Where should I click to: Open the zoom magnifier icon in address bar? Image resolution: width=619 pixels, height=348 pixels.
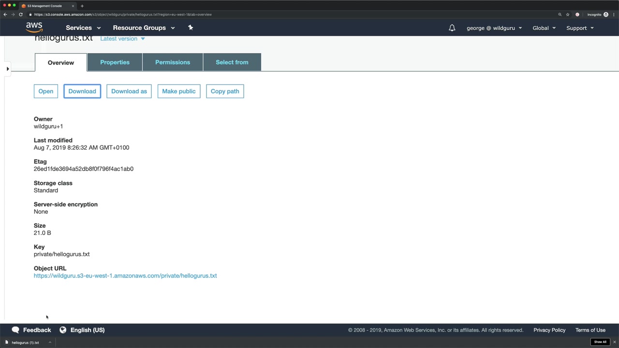[560, 14]
